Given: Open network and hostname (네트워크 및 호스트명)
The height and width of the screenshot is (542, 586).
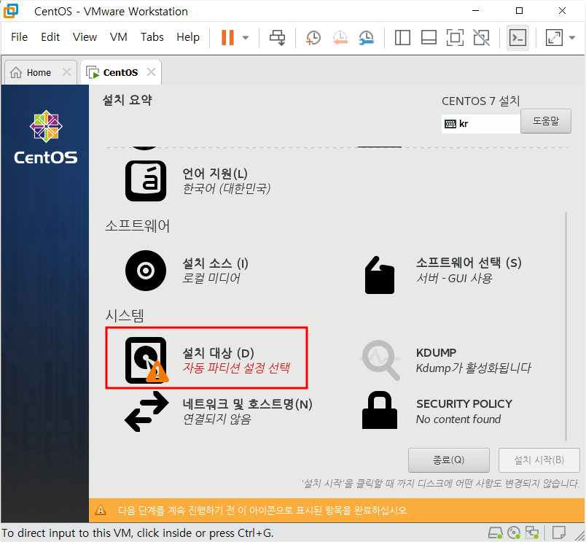Looking at the screenshot, I should (x=219, y=411).
